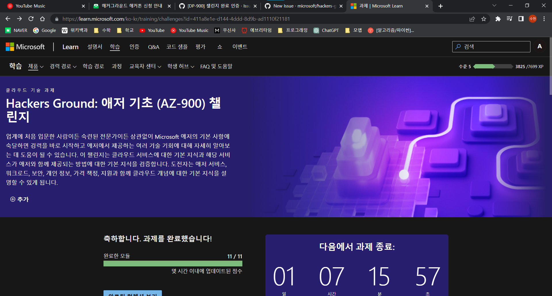
Task: Bookmark this page with the star icon
Action: click(x=484, y=19)
